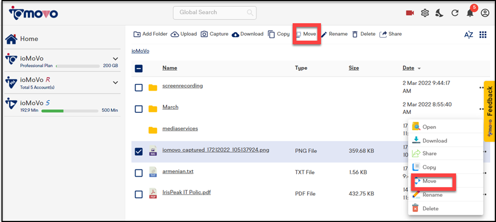
Task: Go to Home in sidebar
Action: point(22,39)
